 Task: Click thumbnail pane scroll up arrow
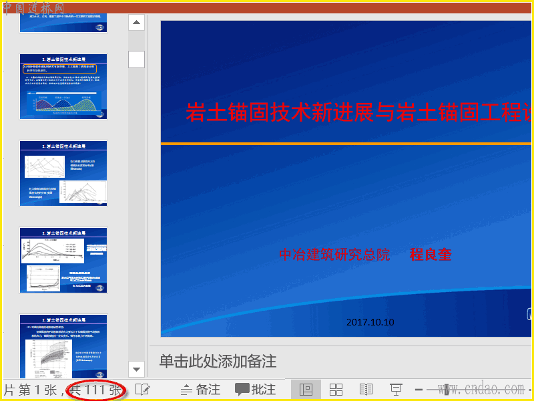[x=136, y=23]
